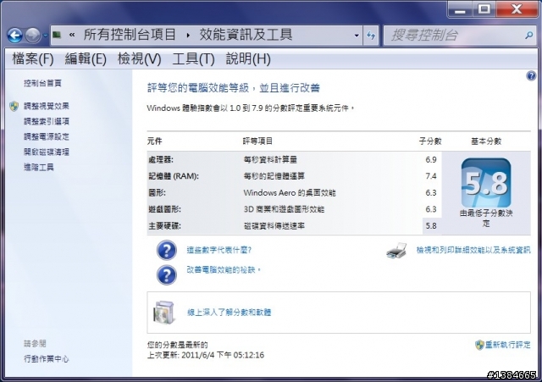Select 效能資訊及工具 breadcrumb

coord(246,35)
